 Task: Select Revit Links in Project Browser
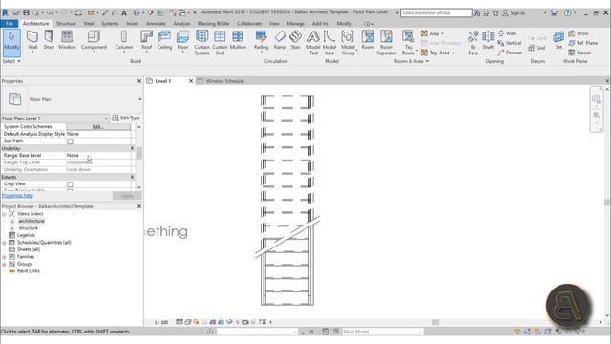click(x=28, y=271)
